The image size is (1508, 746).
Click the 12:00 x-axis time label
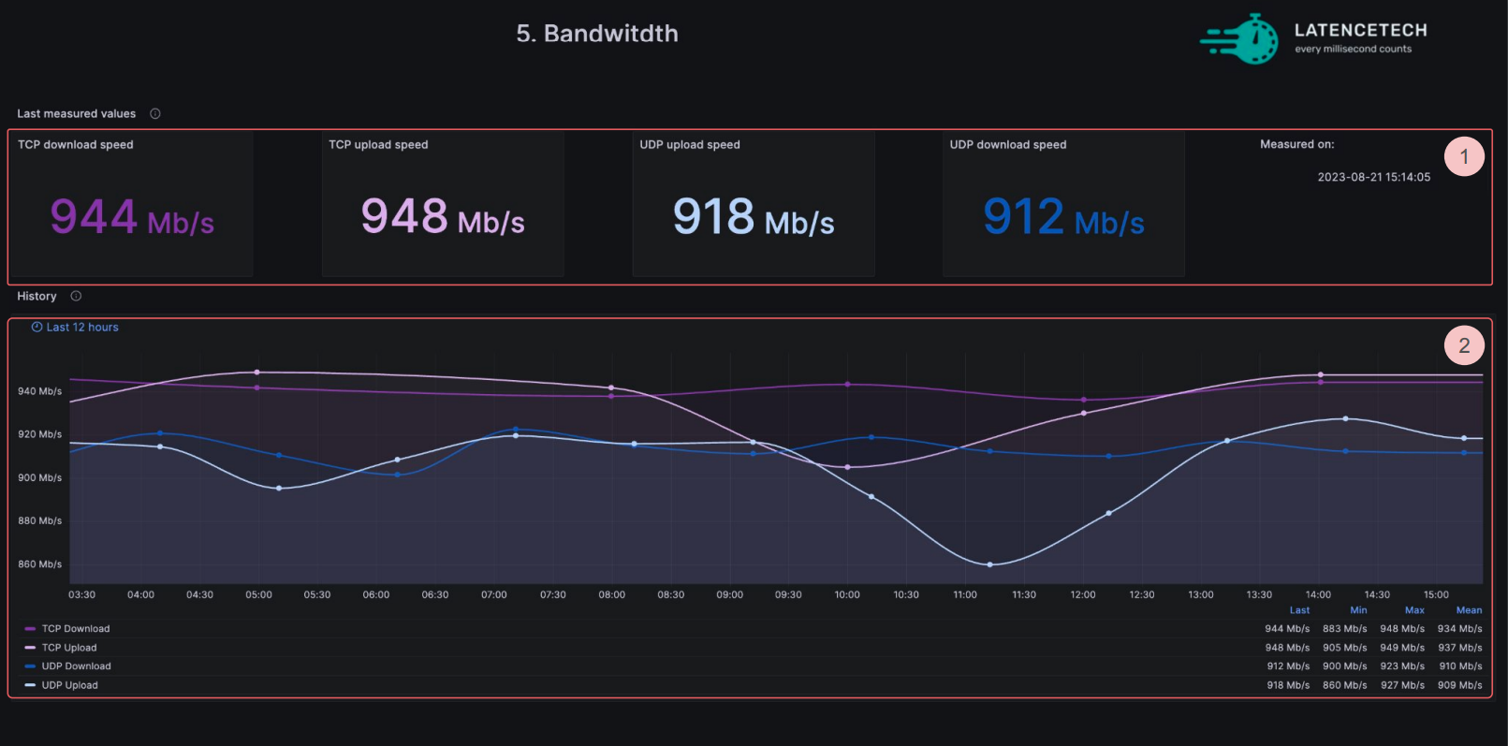click(1083, 594)
